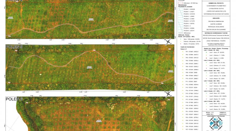Click the POLEN 5 map title
Image resolution: width=236 pixels, height=131 pixels.
click(x=14, y=47)
